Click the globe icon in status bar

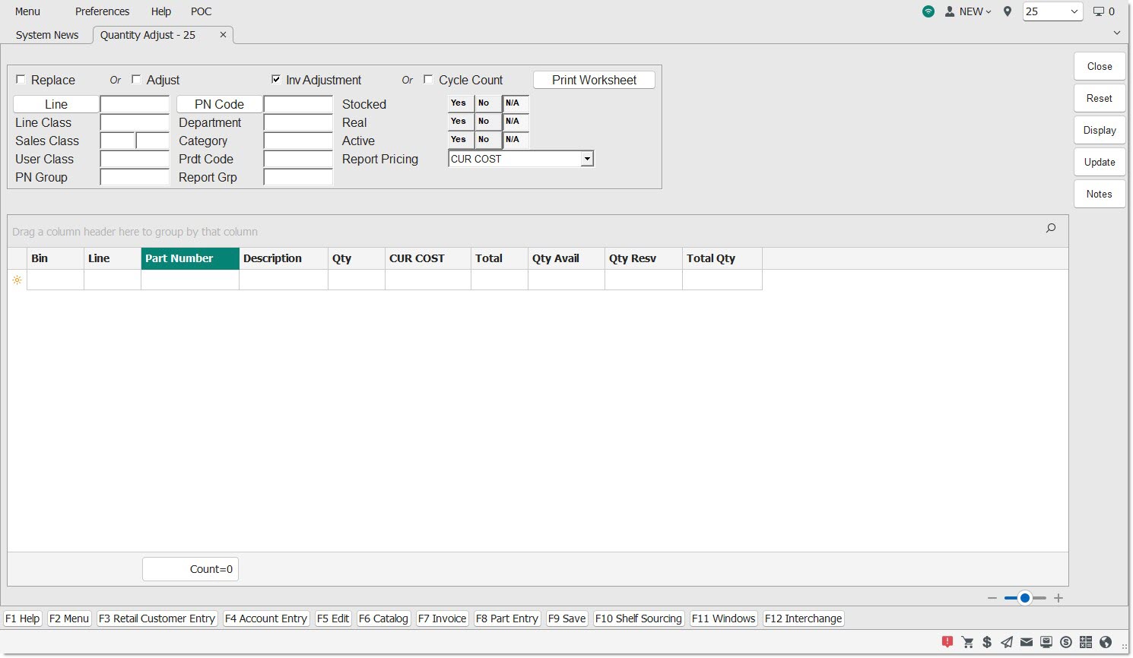click(1106, 642)
